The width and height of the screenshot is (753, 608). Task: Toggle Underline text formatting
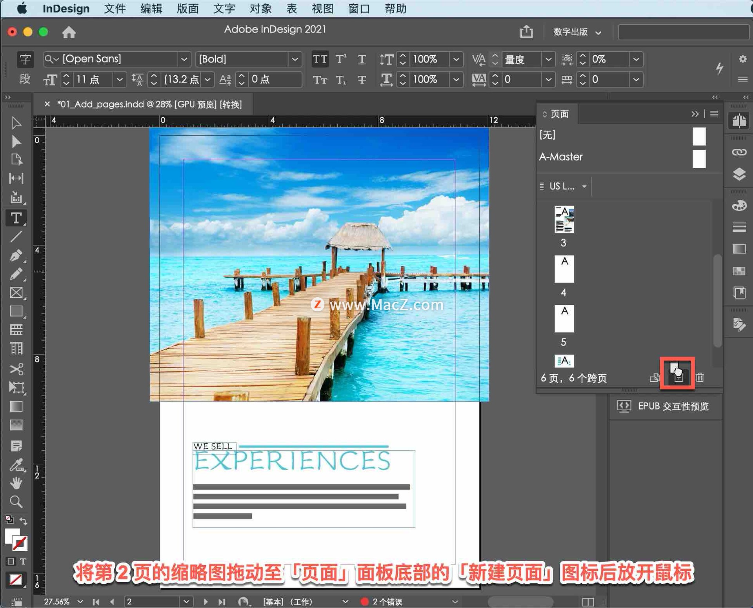click(362, 59)
